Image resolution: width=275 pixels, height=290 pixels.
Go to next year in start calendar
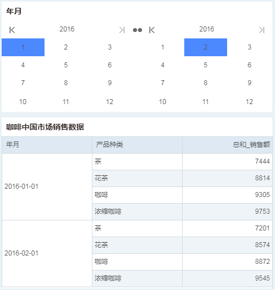122,30
